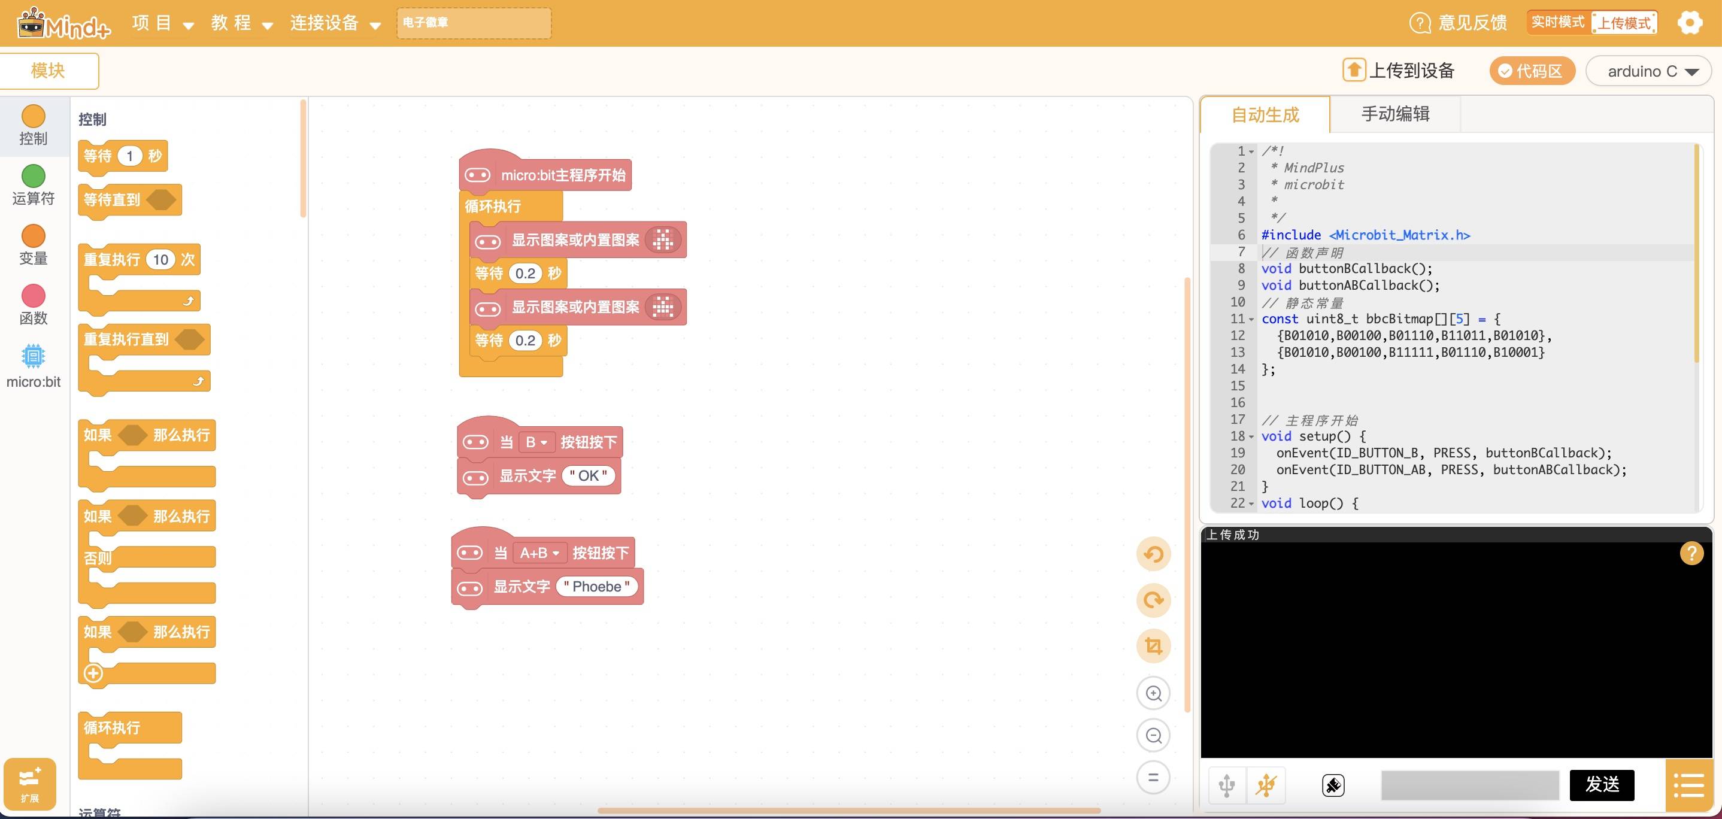Open the 意见反馈 feedback help icon
Viewport: 1722px width, 819px height.
tap(1420, 23)
